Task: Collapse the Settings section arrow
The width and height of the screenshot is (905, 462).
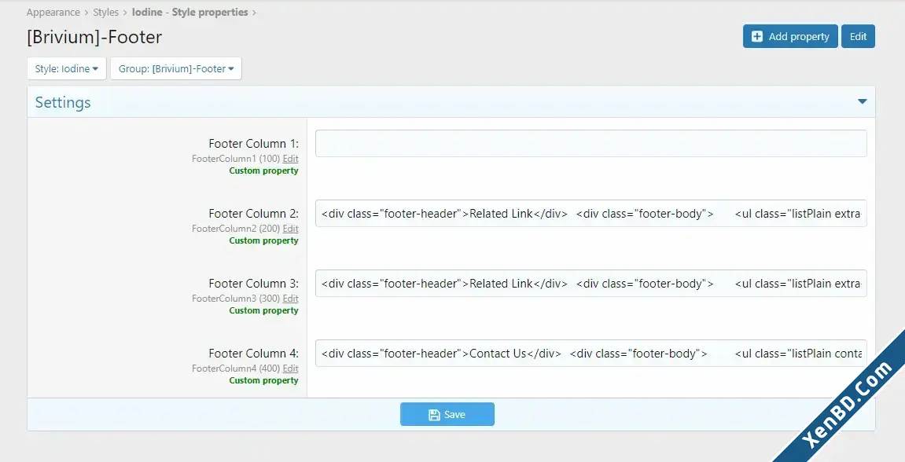Action: point(863,101)
